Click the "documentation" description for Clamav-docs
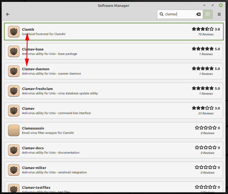Viewport: 228px width, 194px height. pyautogui.click(x=69, y=153)
